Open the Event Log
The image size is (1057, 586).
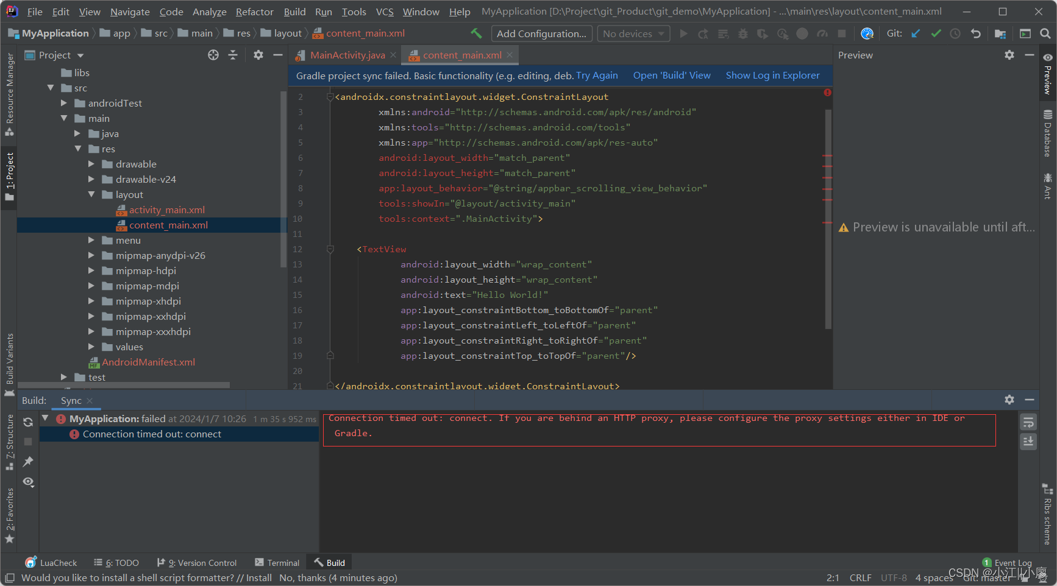1007,563
